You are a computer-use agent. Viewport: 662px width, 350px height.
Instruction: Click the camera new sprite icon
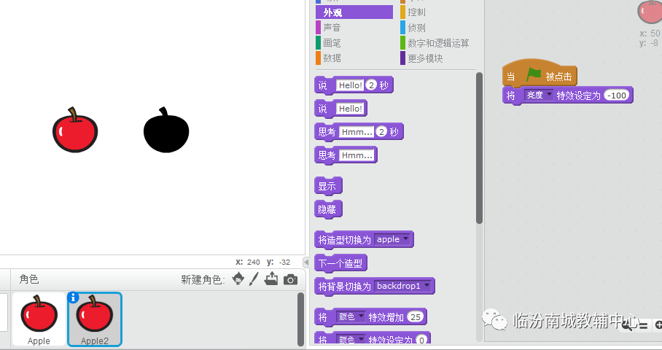click(290, 279)
